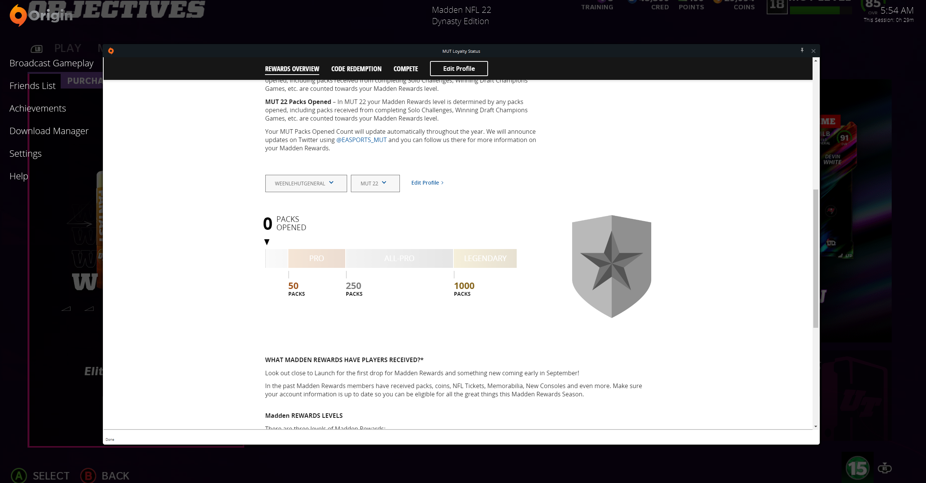The image size is (926, 483).
Task: Click the scrollbar down arrow
Action: [816, 426]
